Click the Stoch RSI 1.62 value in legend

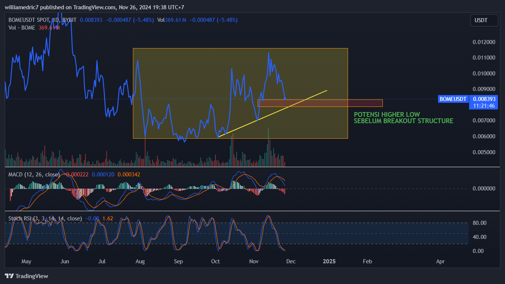(107, 219)
